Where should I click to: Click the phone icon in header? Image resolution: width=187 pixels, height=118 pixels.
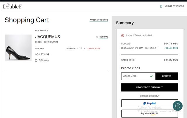click(161, 6)
